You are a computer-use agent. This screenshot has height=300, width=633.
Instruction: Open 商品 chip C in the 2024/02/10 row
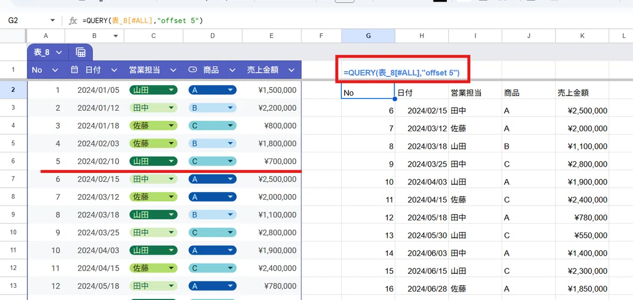(x=213, y=161)
